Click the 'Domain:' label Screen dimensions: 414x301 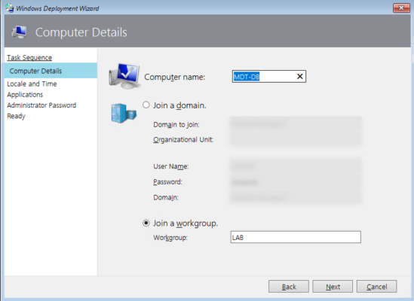click(x=166, y=197)
